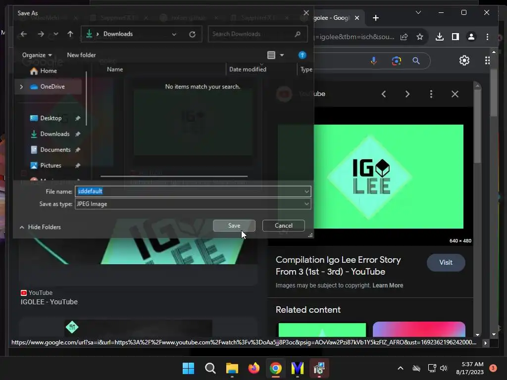Launch Firefox from taskbar

pos(254,368)
